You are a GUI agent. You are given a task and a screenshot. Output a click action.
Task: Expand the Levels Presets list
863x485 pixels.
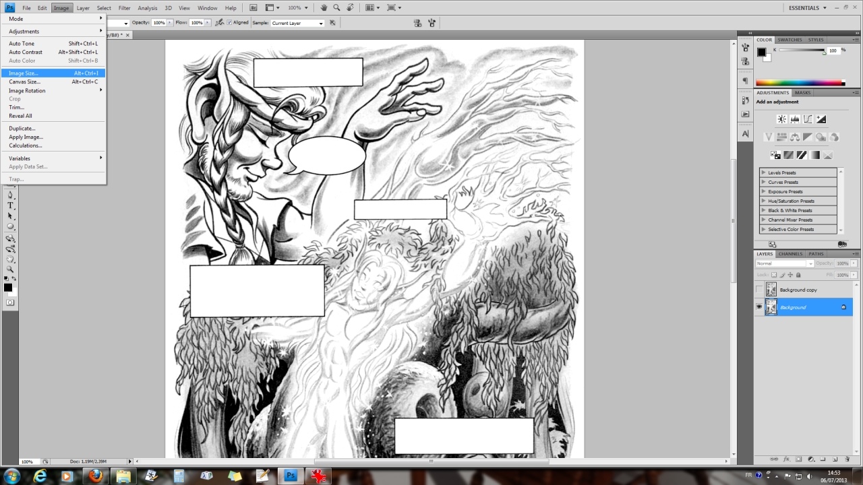coord(763,173)
